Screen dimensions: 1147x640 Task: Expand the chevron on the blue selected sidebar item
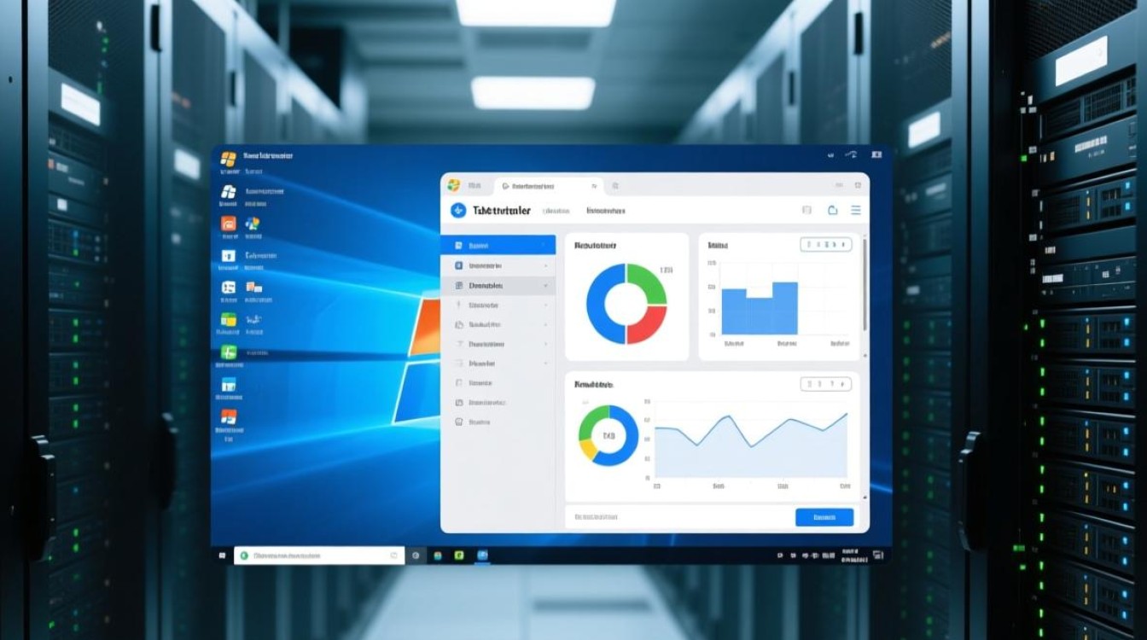pos(544,245)
